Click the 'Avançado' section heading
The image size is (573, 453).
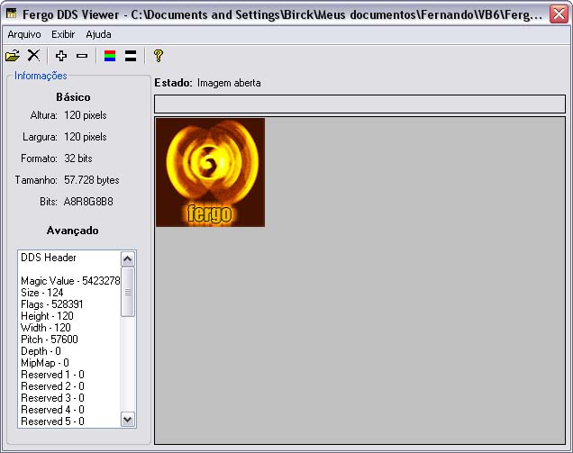click(72, 231)
